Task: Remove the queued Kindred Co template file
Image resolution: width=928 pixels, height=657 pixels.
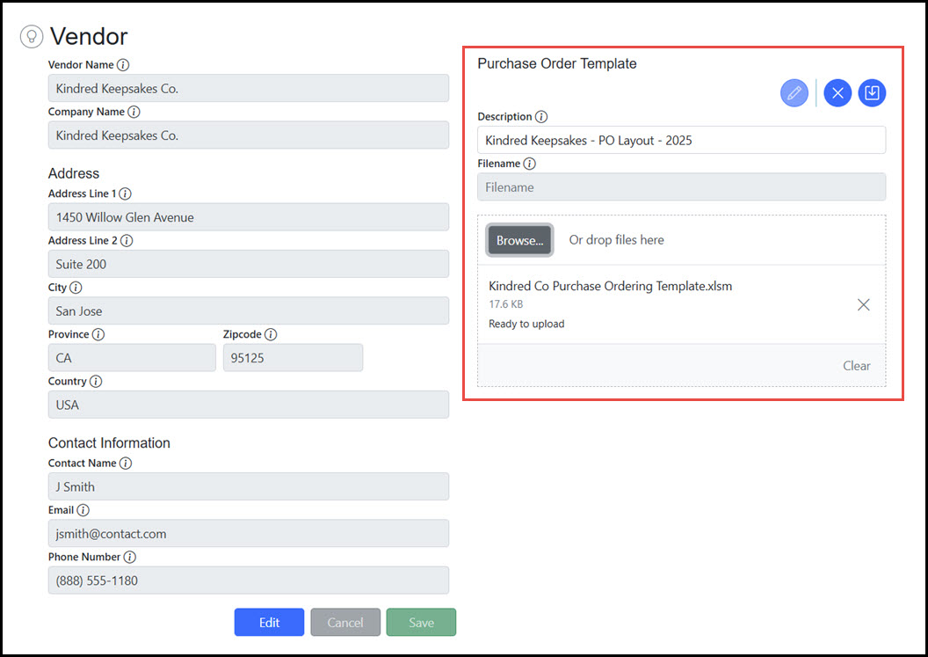Action: pos(863,304)
